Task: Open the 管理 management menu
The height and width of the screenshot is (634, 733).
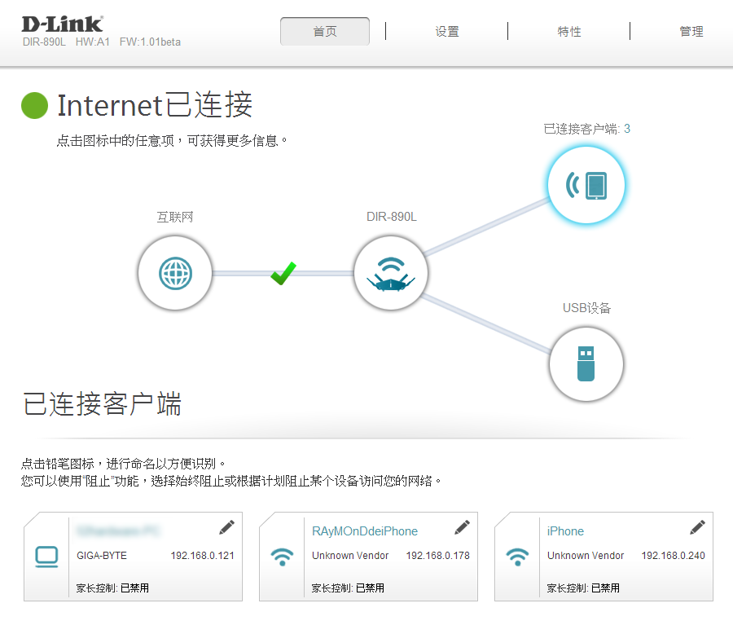Action: (x=691, y=31)
